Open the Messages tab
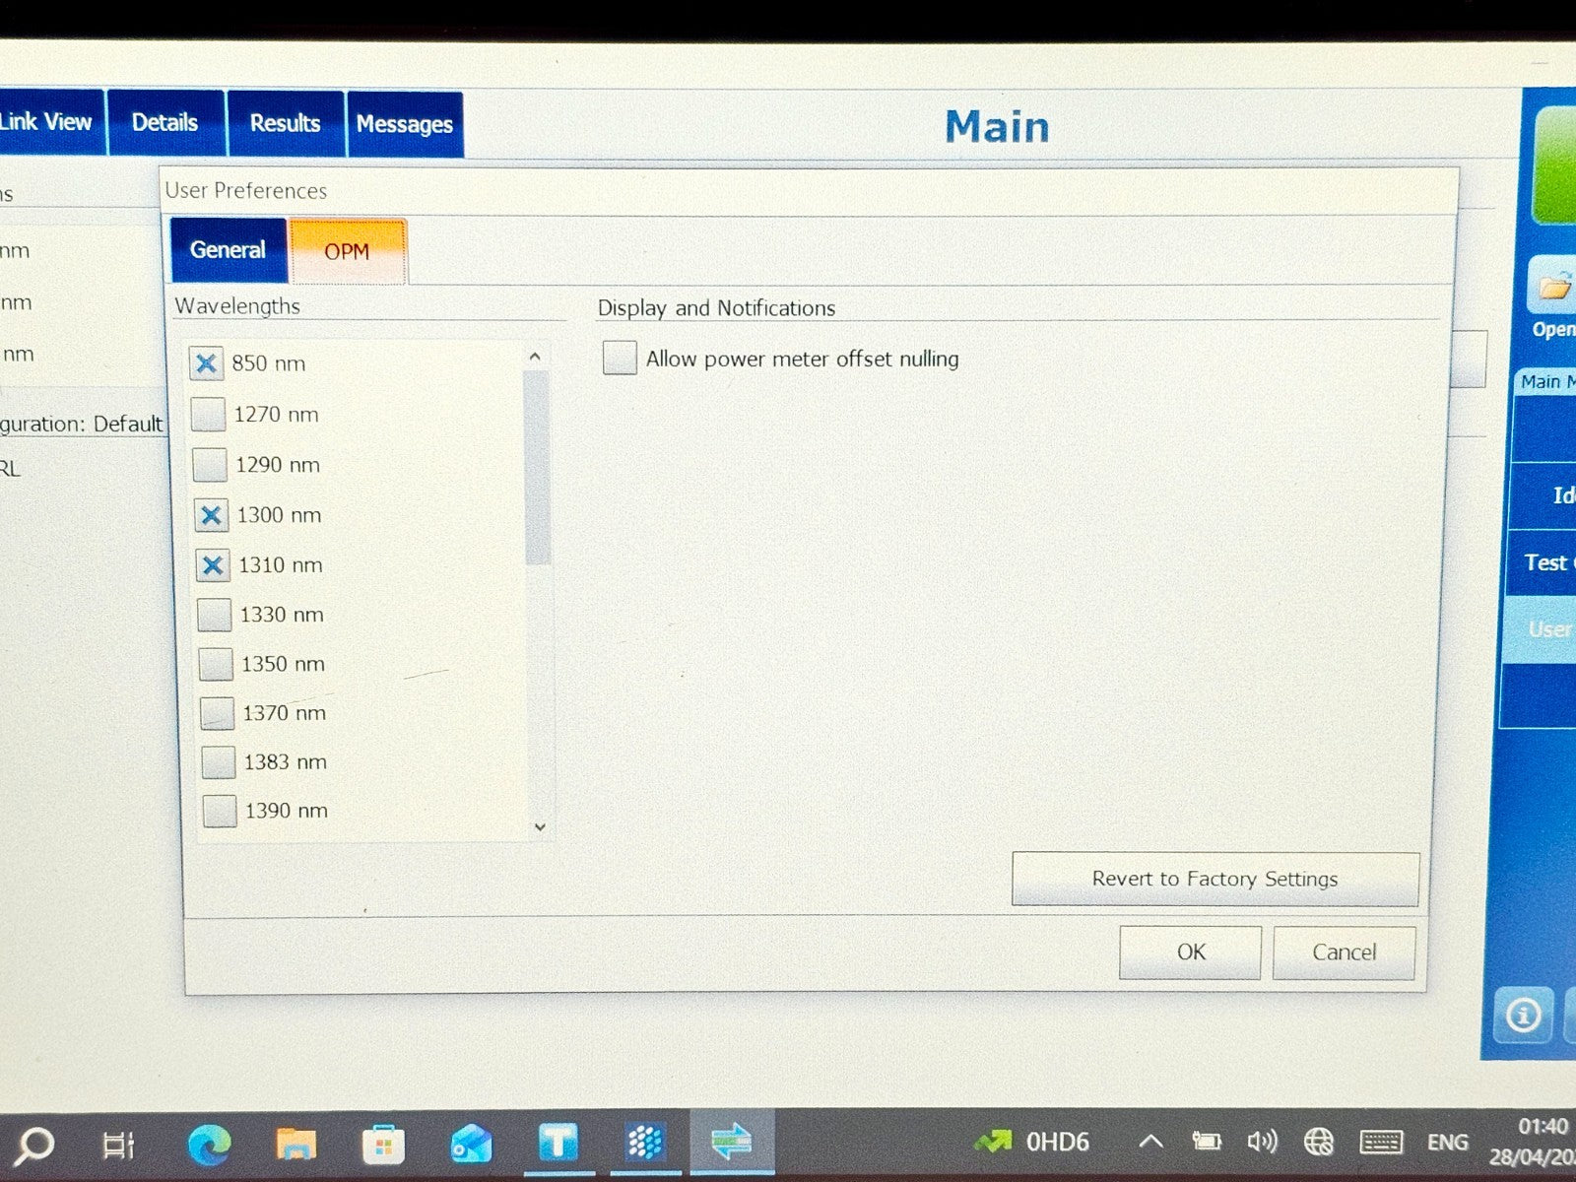The width and height of the screenshot is (1576, 1182). click(x=405, y=124)
